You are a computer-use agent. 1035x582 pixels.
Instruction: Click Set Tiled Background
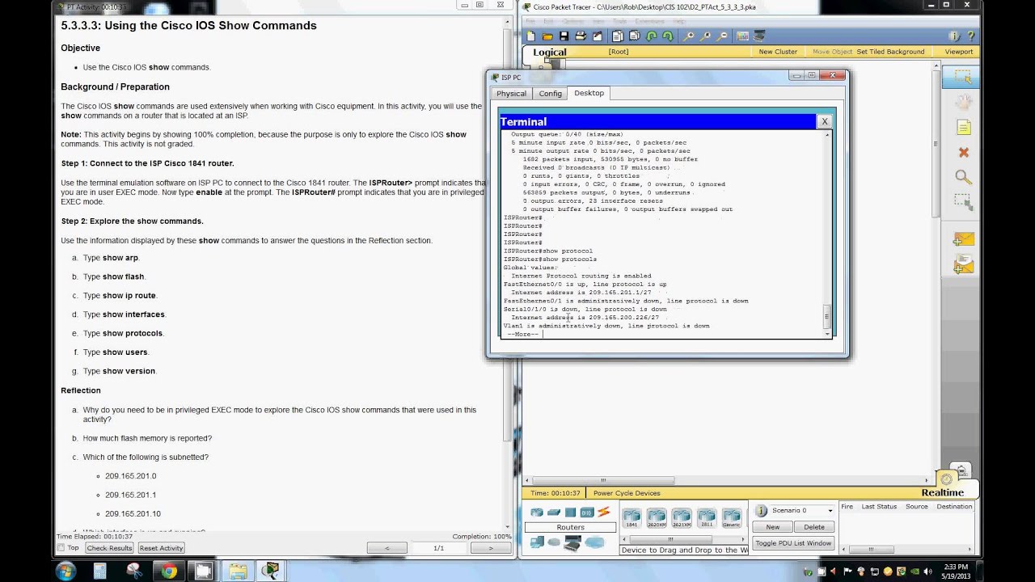890,52
